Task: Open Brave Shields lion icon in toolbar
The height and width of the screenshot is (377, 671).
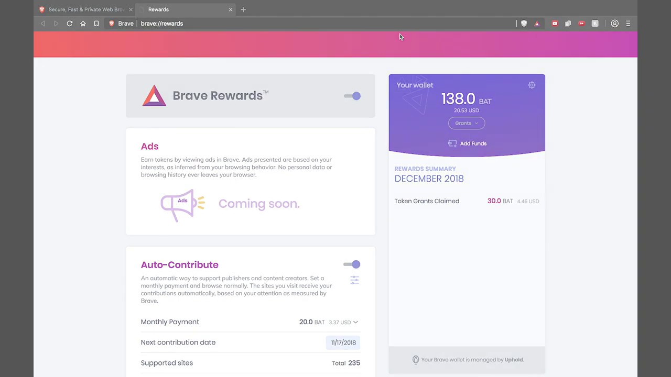Action: (x=524, y=24)
